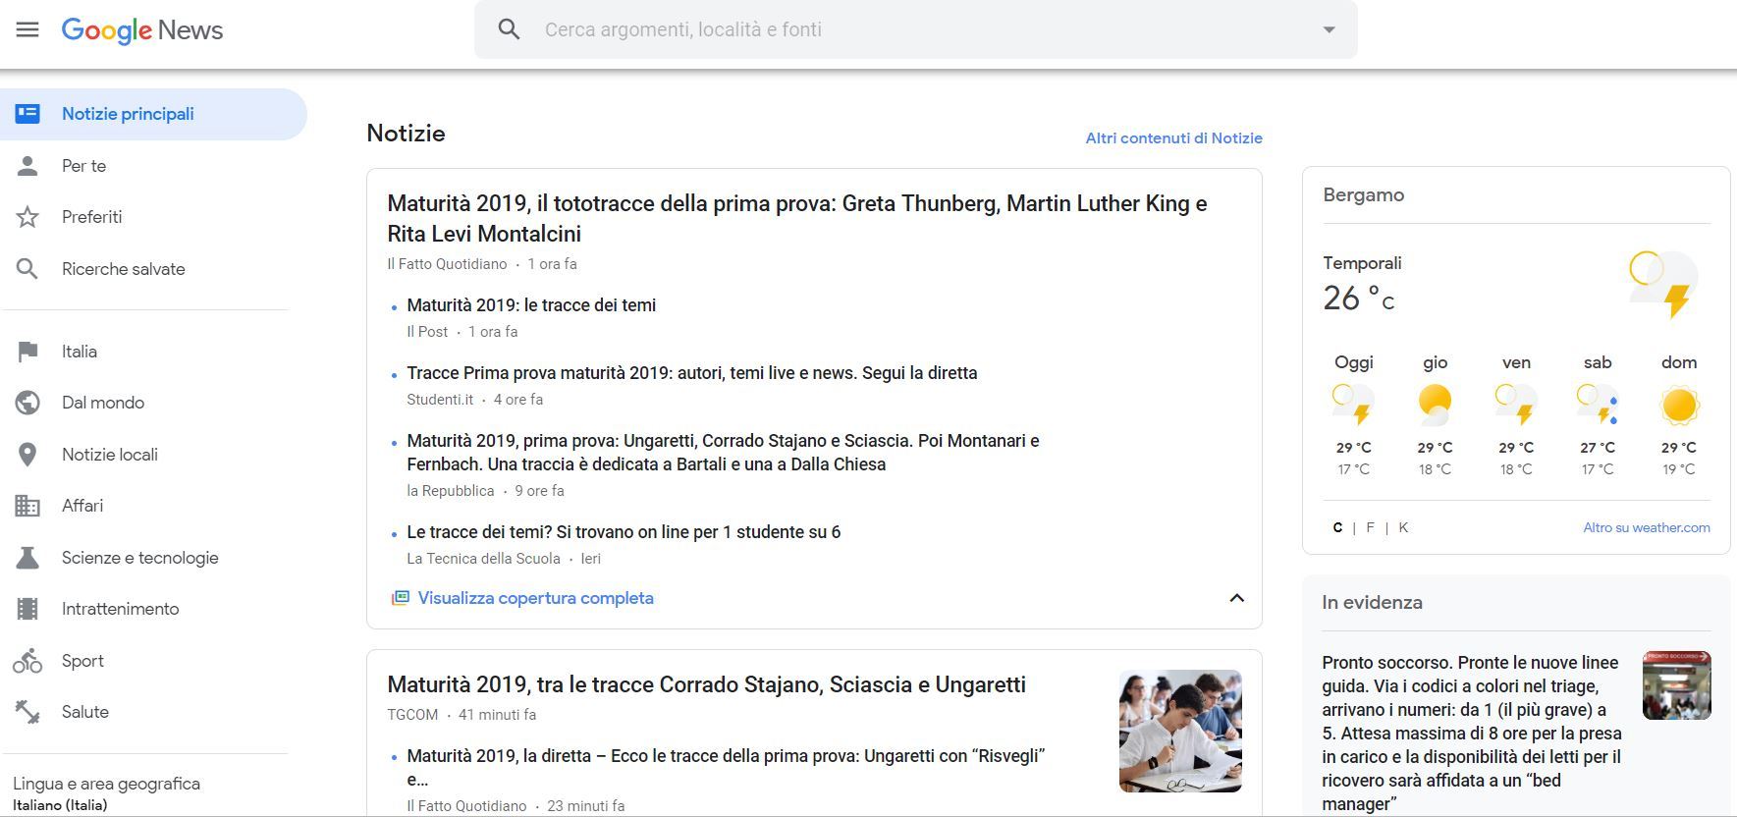Open Pronto soccorso featured article
The height and width of the screenshot is (817, 1737).
pos(1472,733)
